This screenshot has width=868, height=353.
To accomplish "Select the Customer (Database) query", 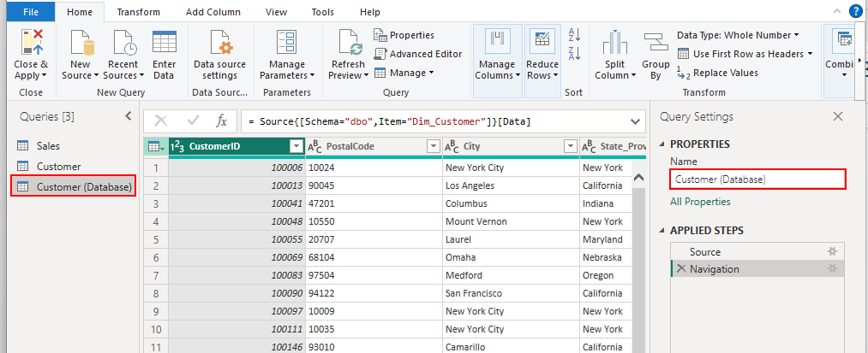I will tap(73, 187).
